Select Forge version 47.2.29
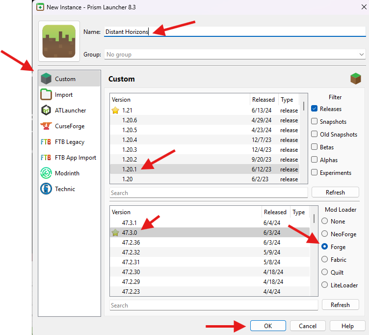 click(210, 281)
